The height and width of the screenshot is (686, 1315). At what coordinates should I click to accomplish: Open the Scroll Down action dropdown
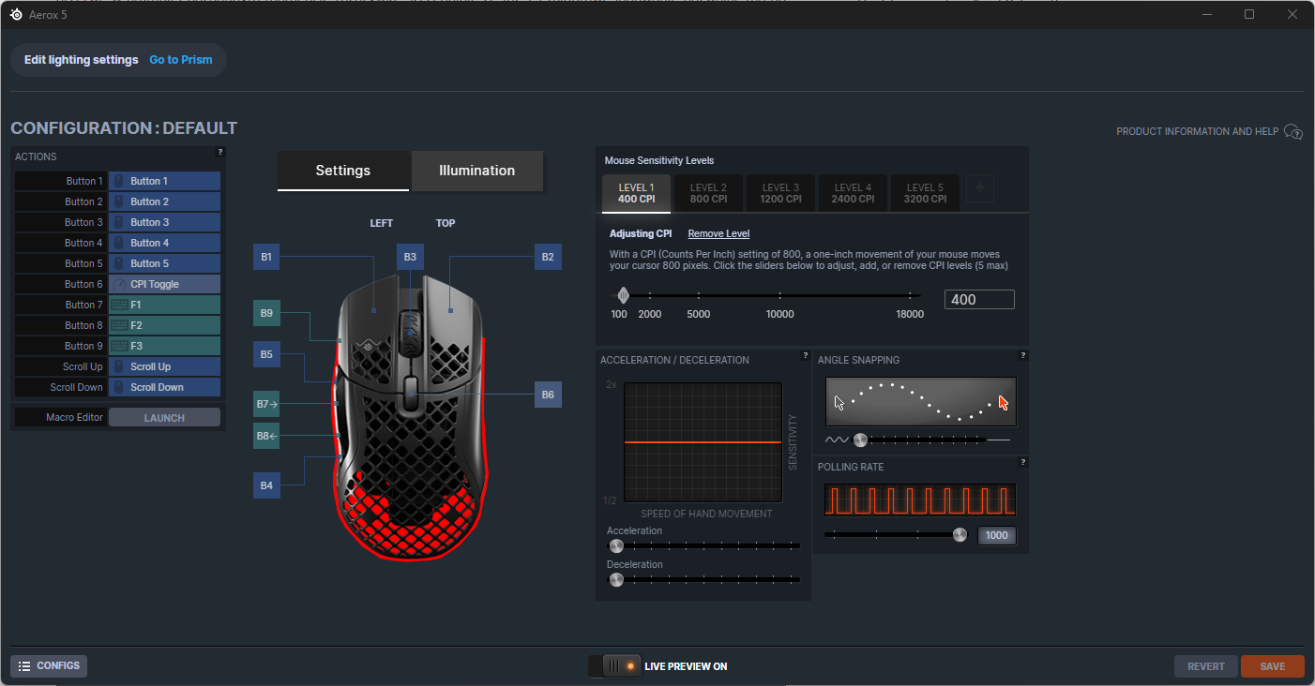(164, 387)
